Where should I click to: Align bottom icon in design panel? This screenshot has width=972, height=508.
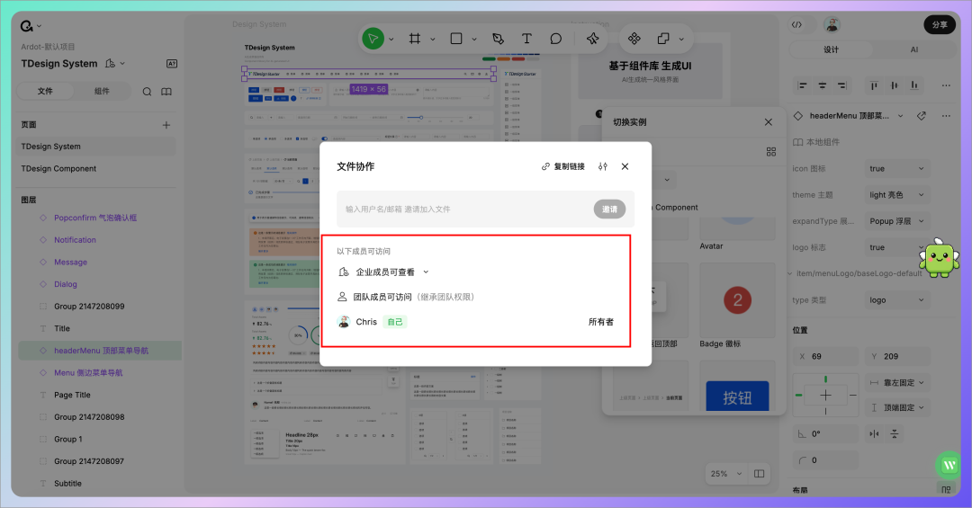[x=913, y=85]
